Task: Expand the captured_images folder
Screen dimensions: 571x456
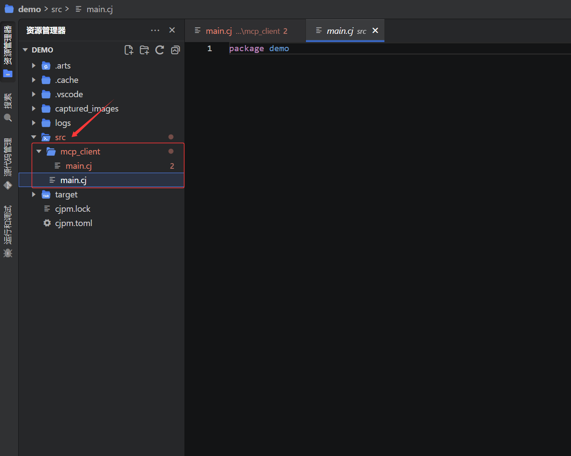Action: click(x=34, y=108)
